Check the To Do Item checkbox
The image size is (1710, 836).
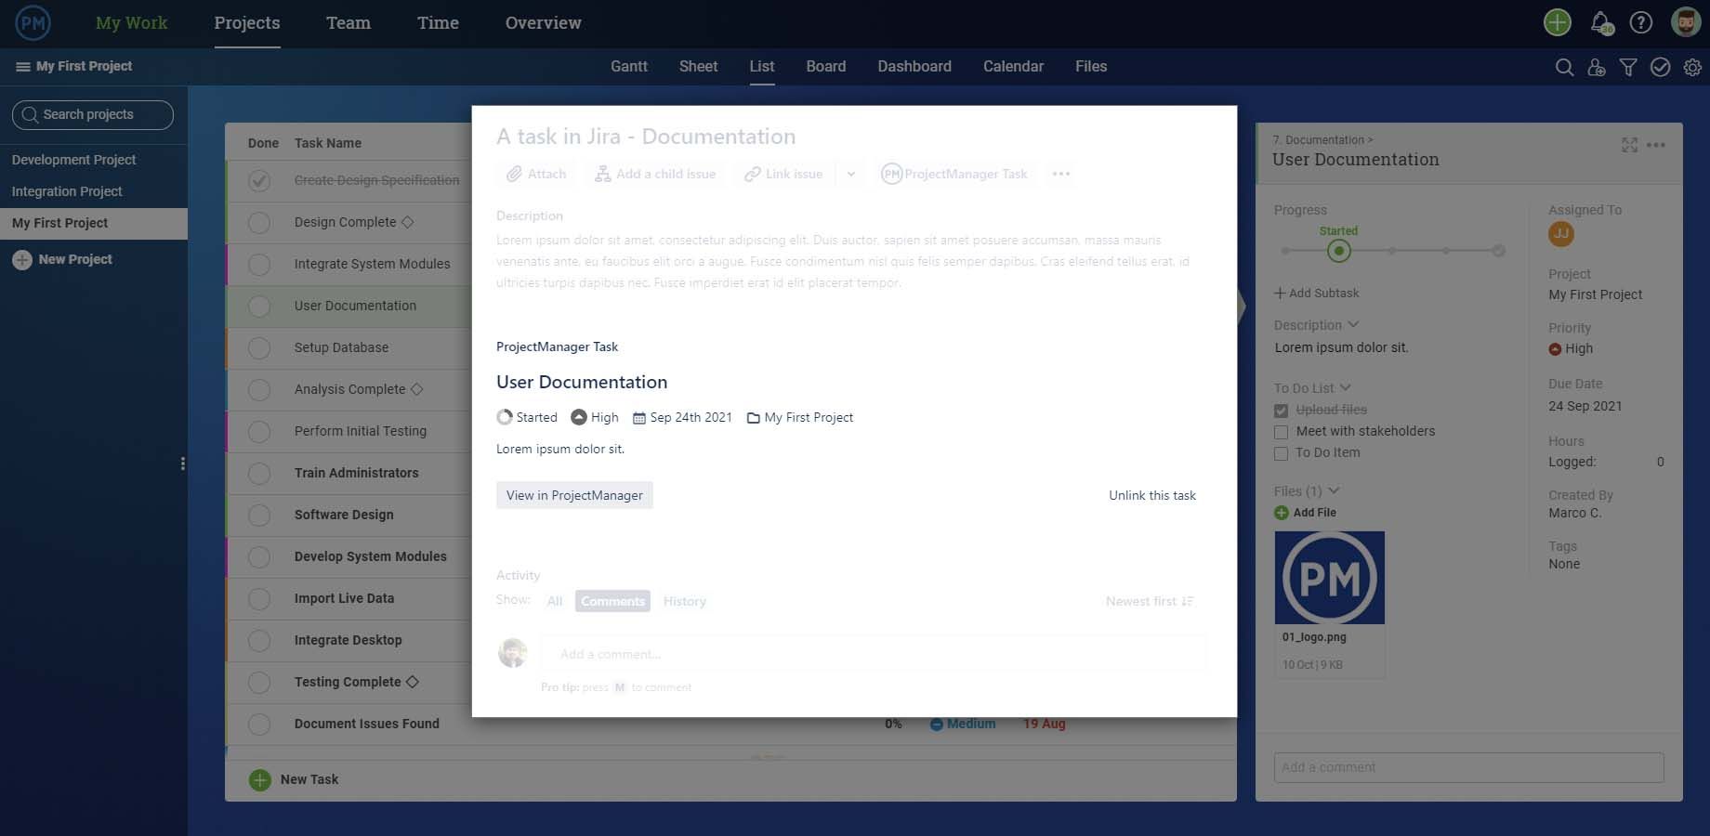[x=1281, y=453]
